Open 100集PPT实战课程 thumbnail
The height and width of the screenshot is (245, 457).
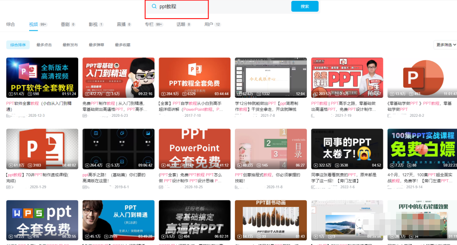422,149
